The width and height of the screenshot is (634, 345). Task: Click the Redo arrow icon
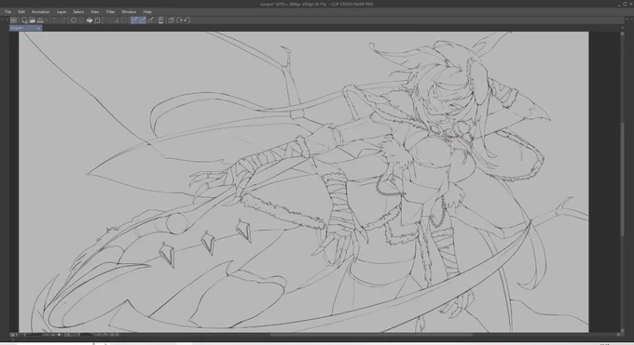[x=63, y=20]
